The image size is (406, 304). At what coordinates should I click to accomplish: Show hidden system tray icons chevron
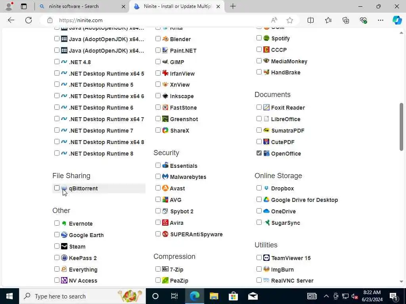tap(326, 296)
